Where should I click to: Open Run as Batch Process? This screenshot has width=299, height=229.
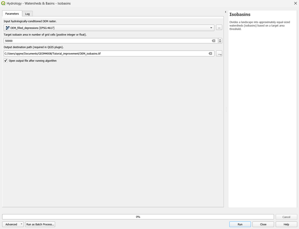pyautogui.click(x=40, y=224)
